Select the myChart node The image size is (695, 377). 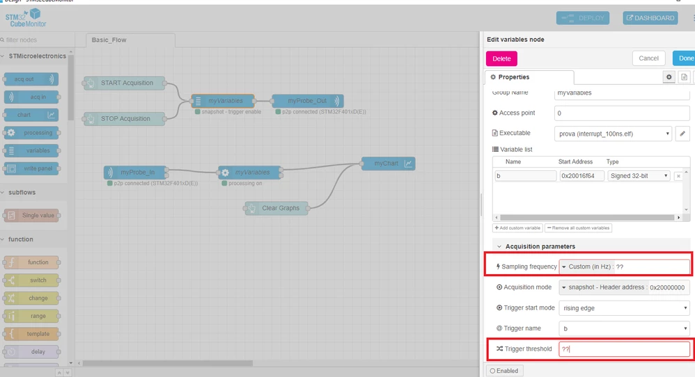[x=389, y=163]
